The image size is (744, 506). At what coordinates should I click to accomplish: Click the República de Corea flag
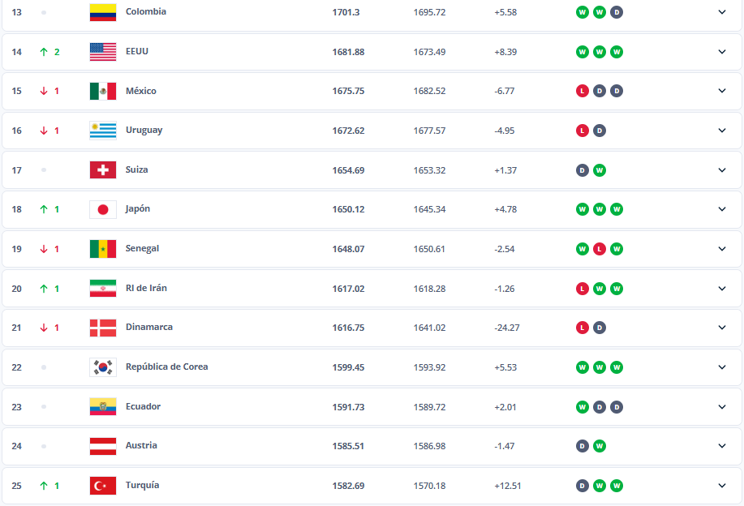103,367
